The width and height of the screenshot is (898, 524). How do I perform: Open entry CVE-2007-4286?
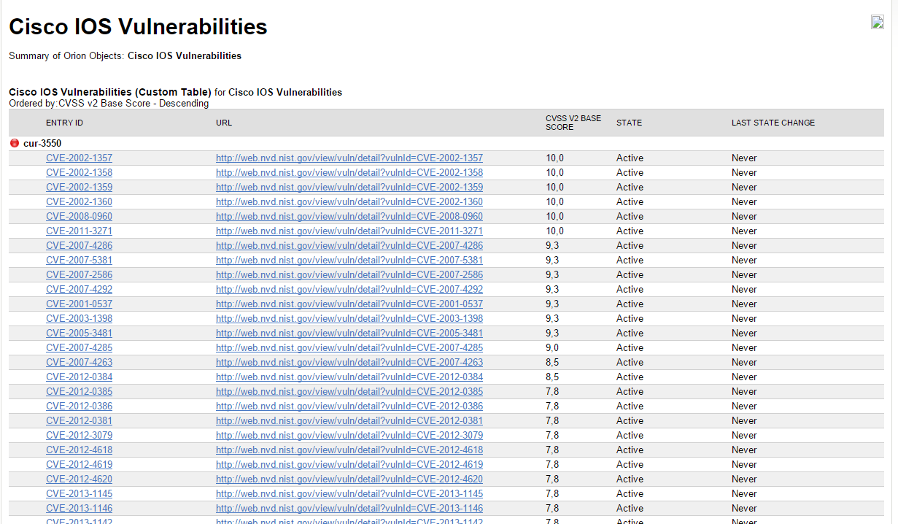coord(79,245)
